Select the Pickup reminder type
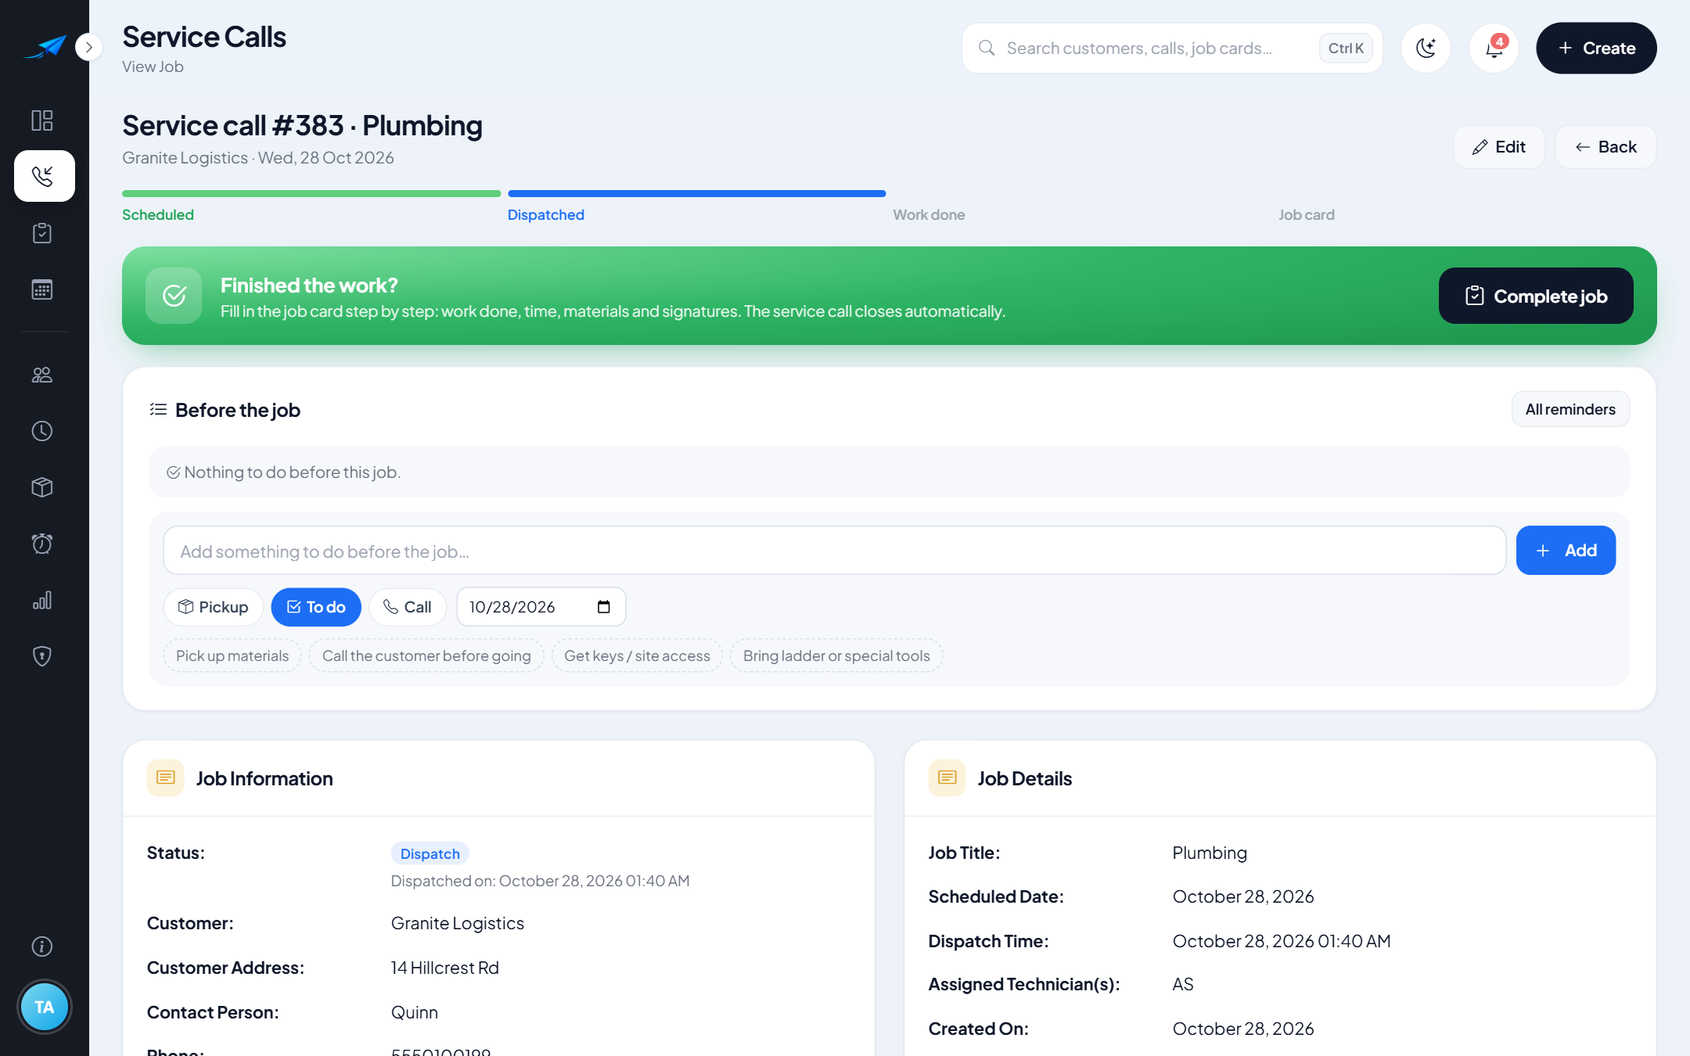Image resolution: width=1690 pixels, height=1056 pixels. pos(213,607)
